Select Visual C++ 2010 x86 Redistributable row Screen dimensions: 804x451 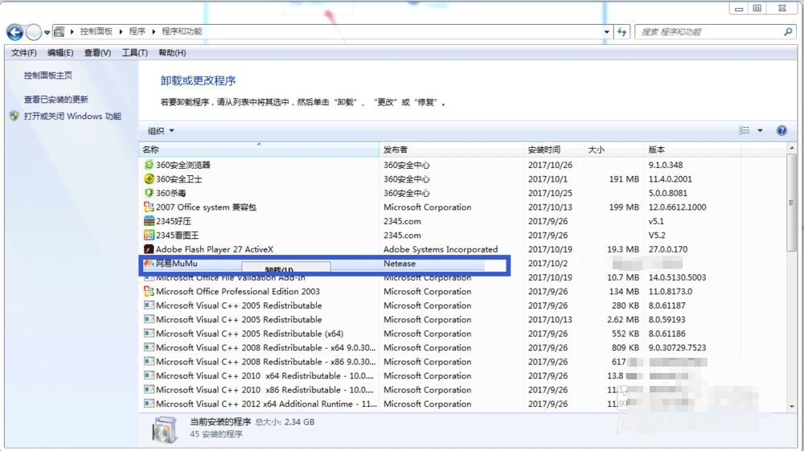click(265, 389)
